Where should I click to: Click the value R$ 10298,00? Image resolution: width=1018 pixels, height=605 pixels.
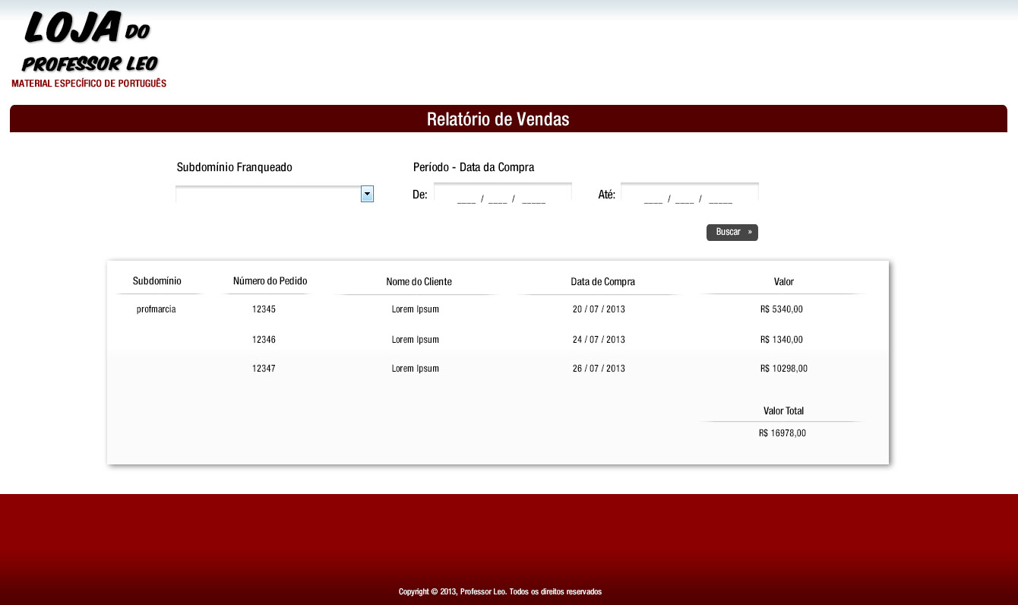tap(783, 369)
